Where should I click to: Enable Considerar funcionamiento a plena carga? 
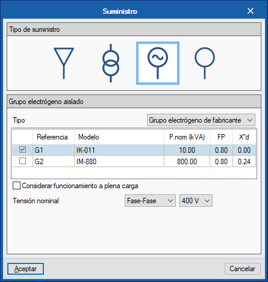tap(16, 186)
